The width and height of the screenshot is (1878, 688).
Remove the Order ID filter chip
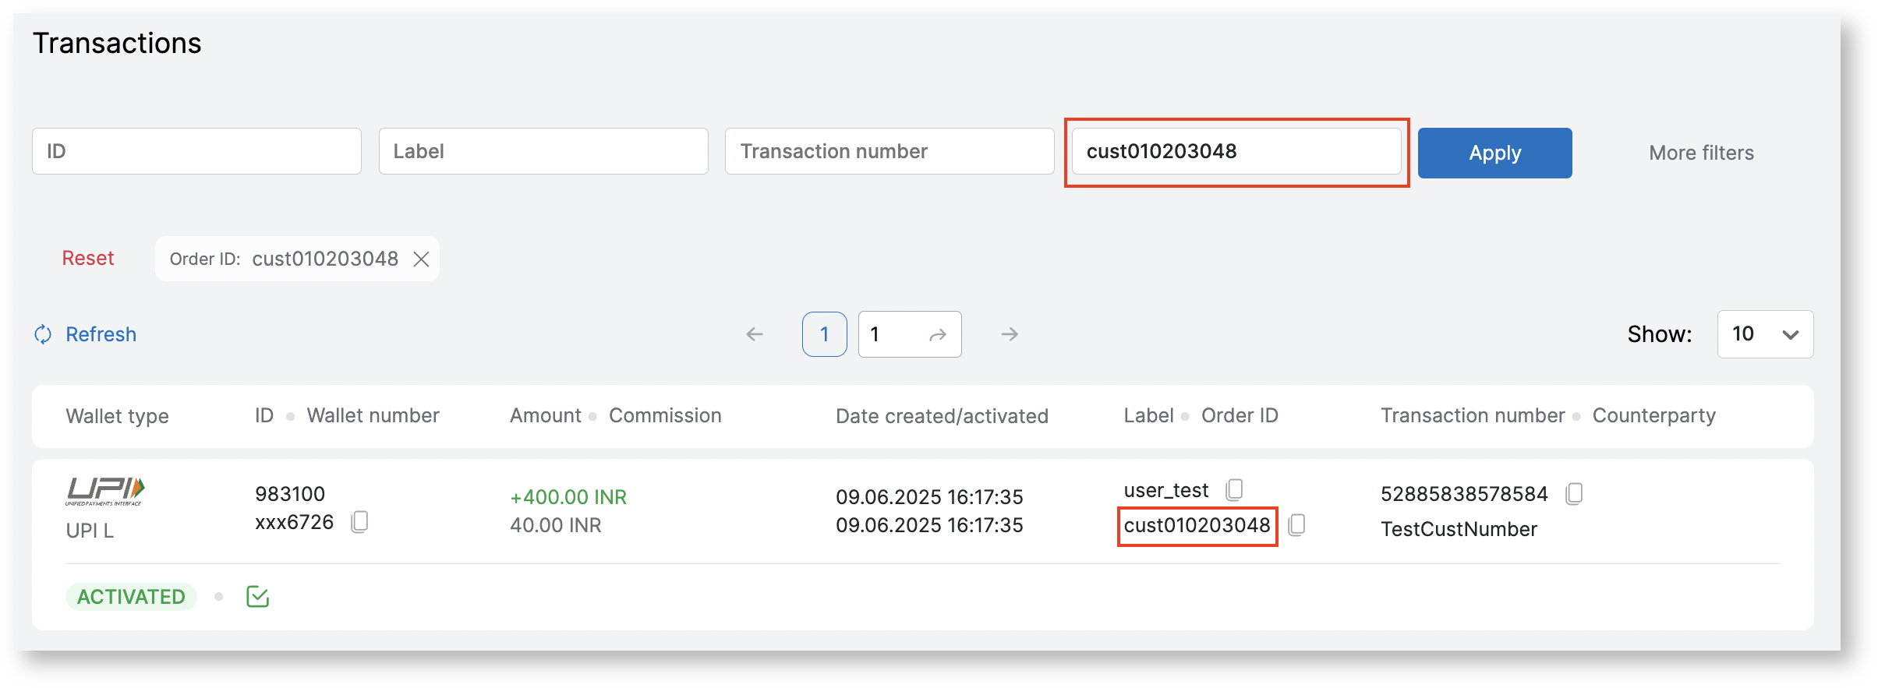coord(421,259)
